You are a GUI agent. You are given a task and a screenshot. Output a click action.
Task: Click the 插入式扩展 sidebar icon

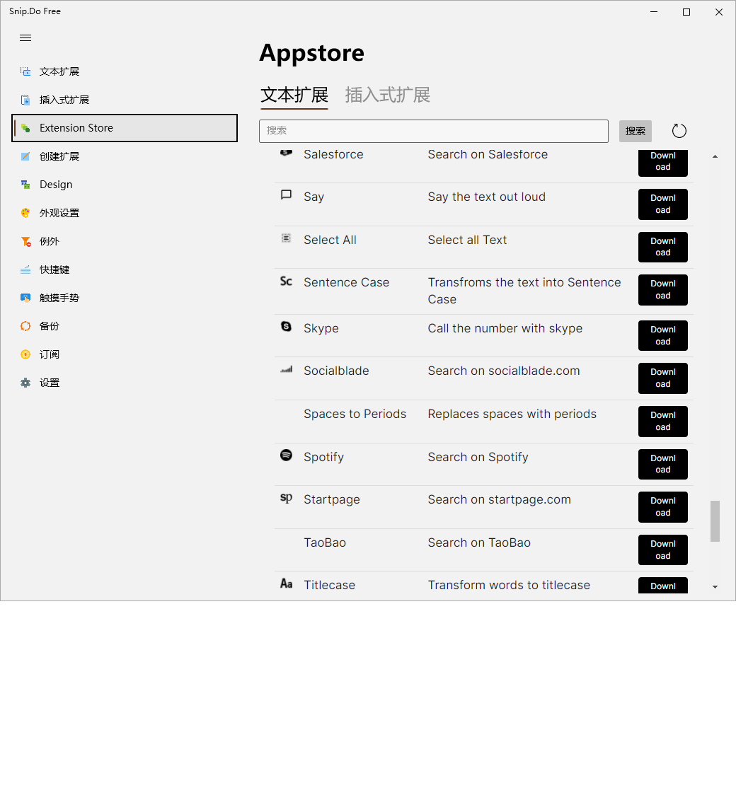coord(25,100)
